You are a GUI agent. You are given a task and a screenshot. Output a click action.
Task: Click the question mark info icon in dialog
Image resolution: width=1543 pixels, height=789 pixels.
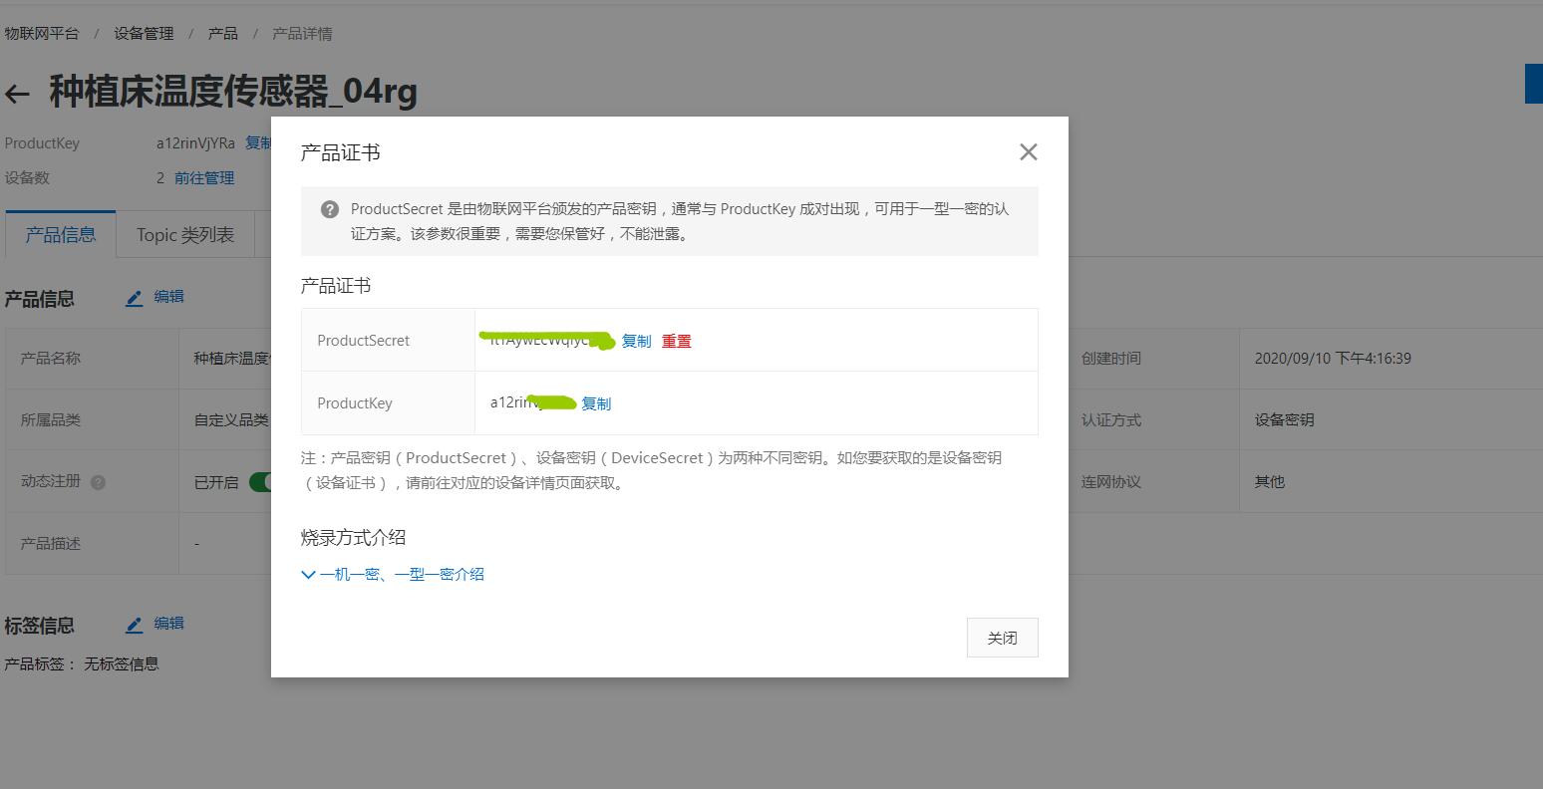pyautogui.click(x=330, y=209)
